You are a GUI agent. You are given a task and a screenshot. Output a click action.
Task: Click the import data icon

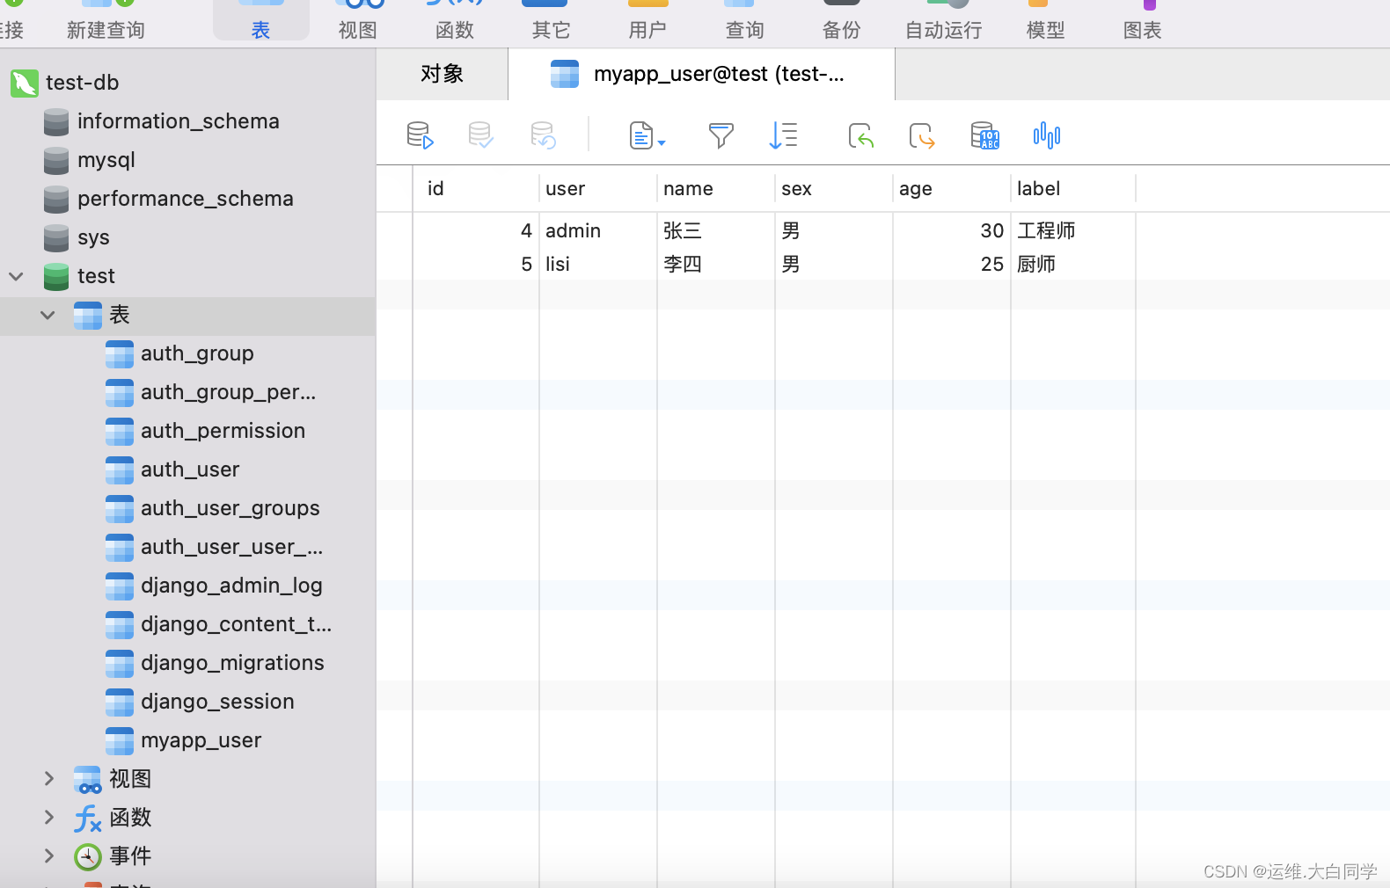[x=860, y=135]
